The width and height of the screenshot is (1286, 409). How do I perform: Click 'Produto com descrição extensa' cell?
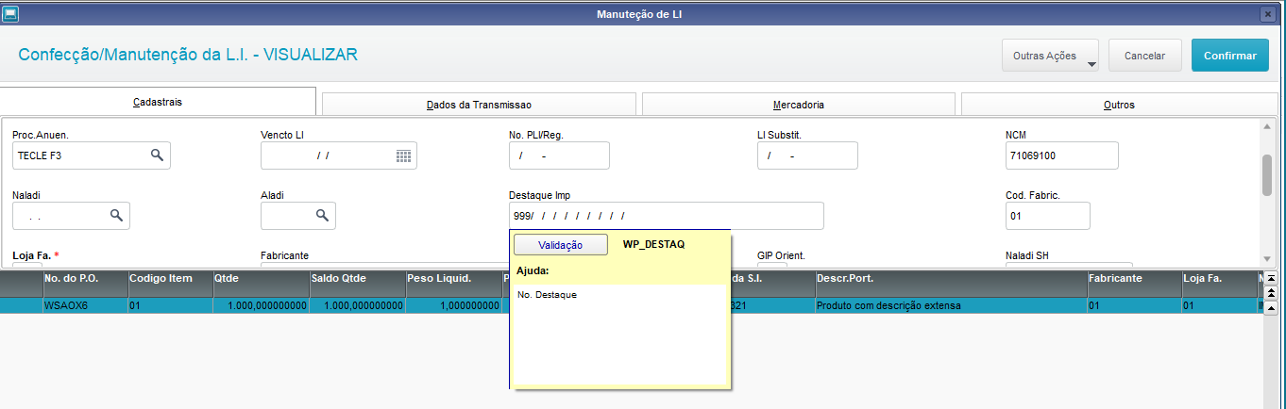click(x=950, y=306)
